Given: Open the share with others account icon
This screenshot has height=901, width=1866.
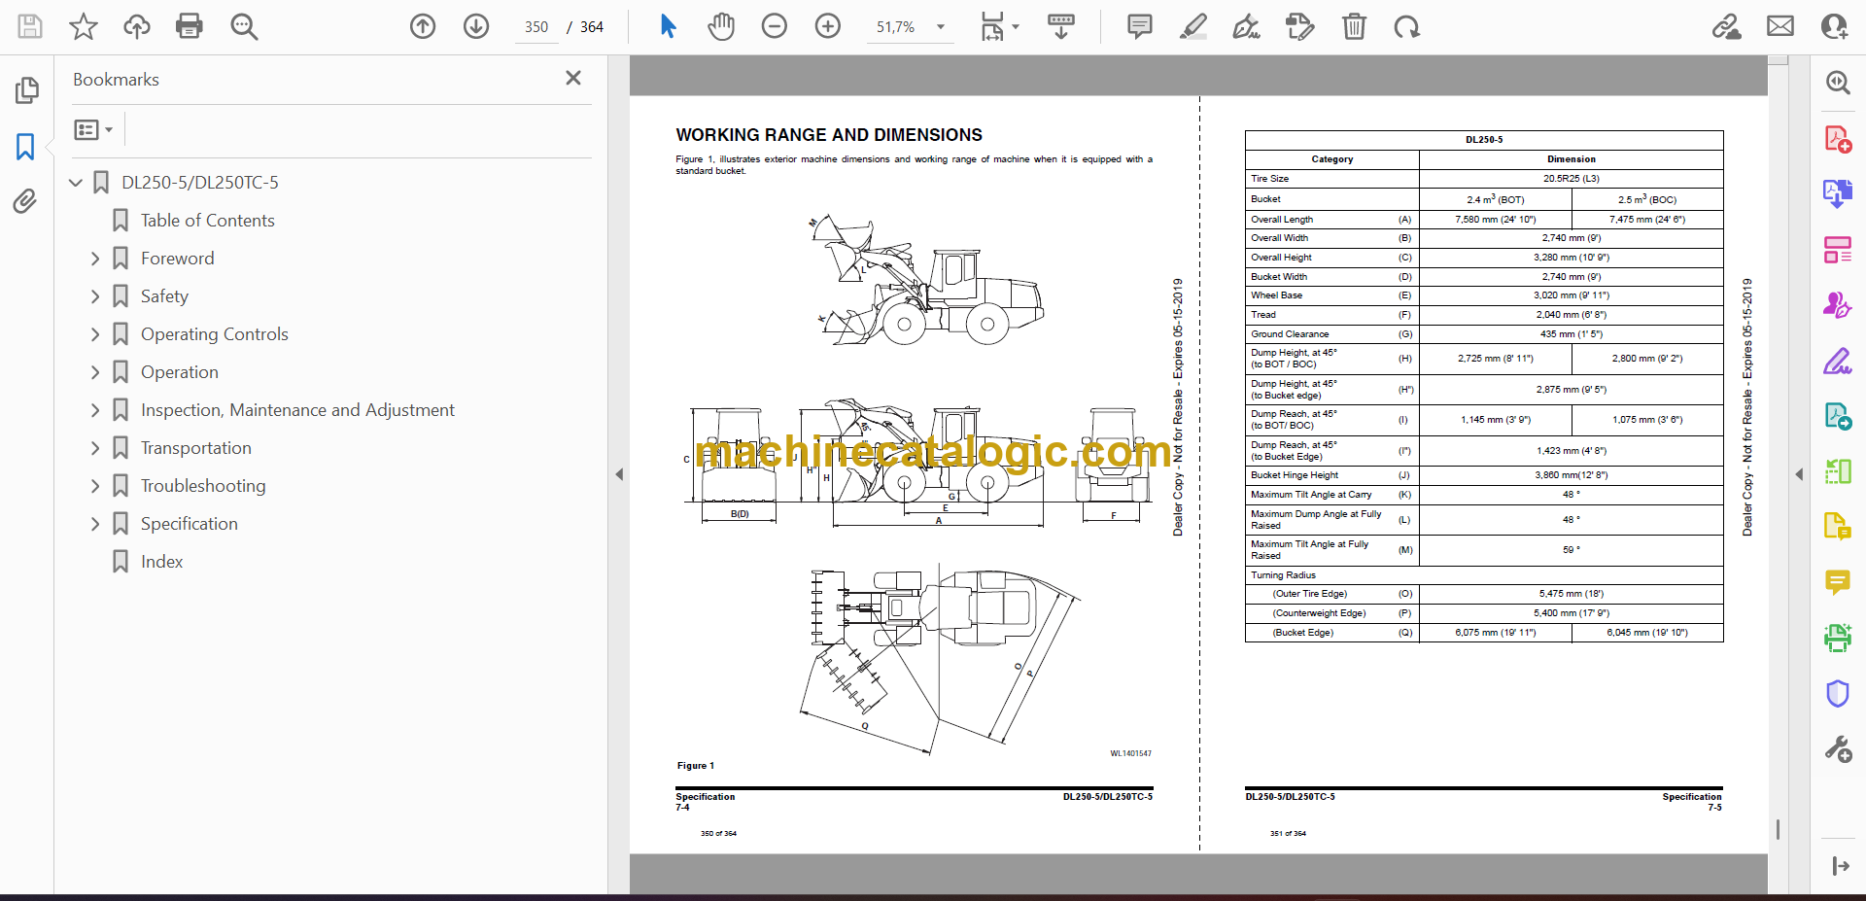Looking at the screenshot, I should point(1835,26).
